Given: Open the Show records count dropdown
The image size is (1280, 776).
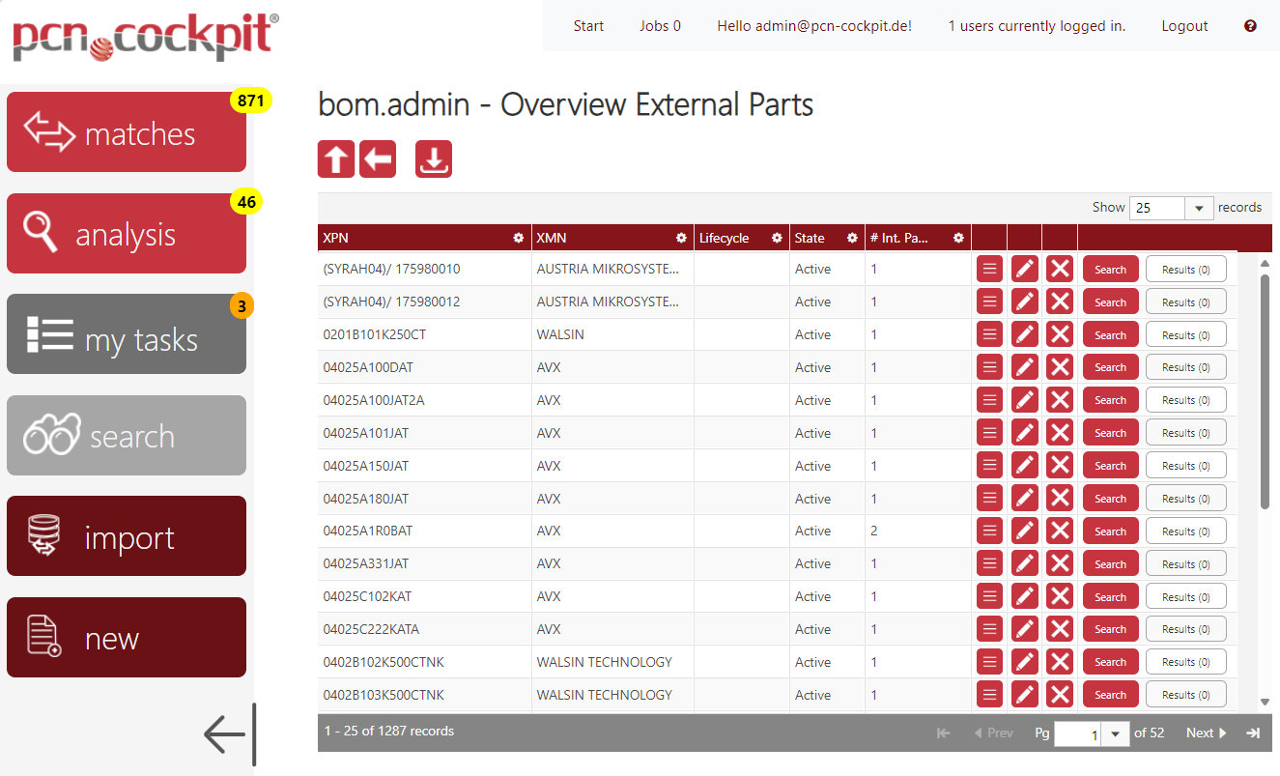Looking at the screenshot, I should 1198,207.
